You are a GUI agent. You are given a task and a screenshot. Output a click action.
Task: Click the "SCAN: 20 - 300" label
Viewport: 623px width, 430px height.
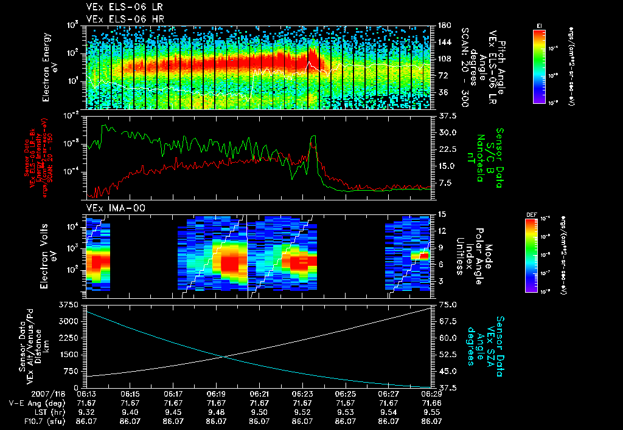(x=464, y=67)
